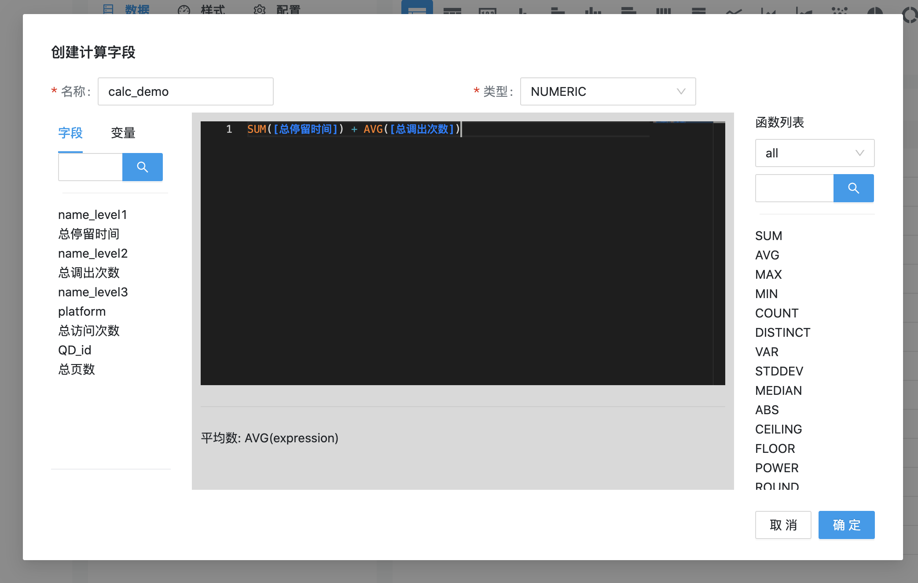Click the highlighted table chart icon
The height and width of the screenshot is (583, 918).
coord(417,9)
